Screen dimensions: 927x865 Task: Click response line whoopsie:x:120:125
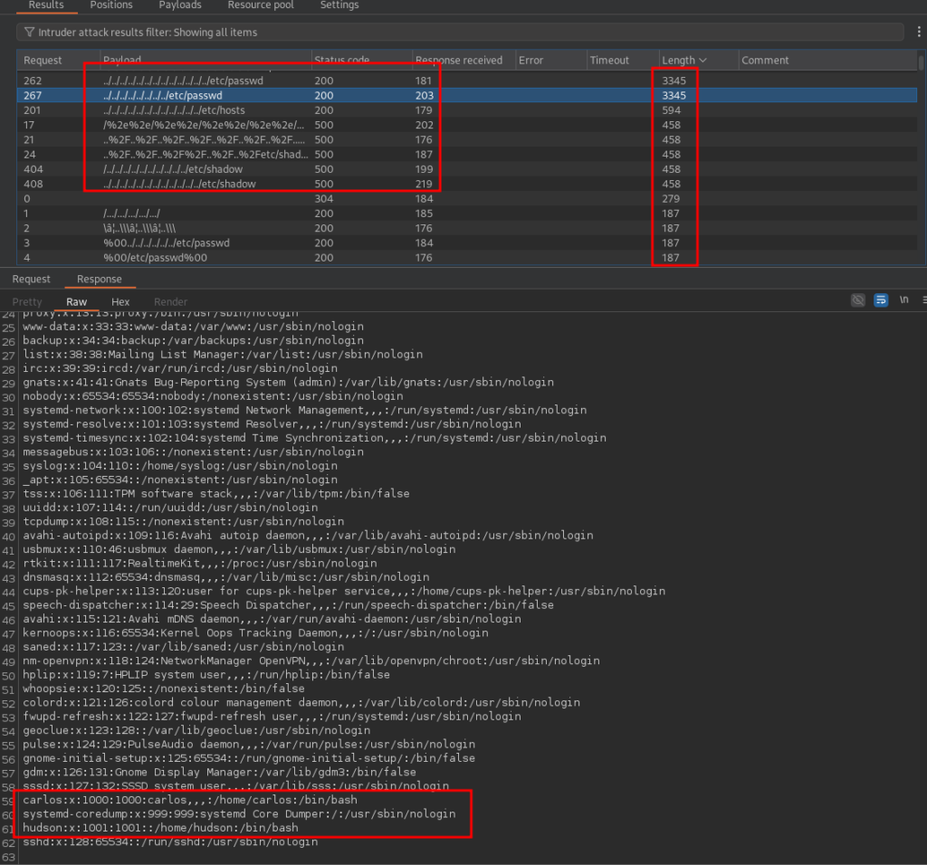point(164,689)
